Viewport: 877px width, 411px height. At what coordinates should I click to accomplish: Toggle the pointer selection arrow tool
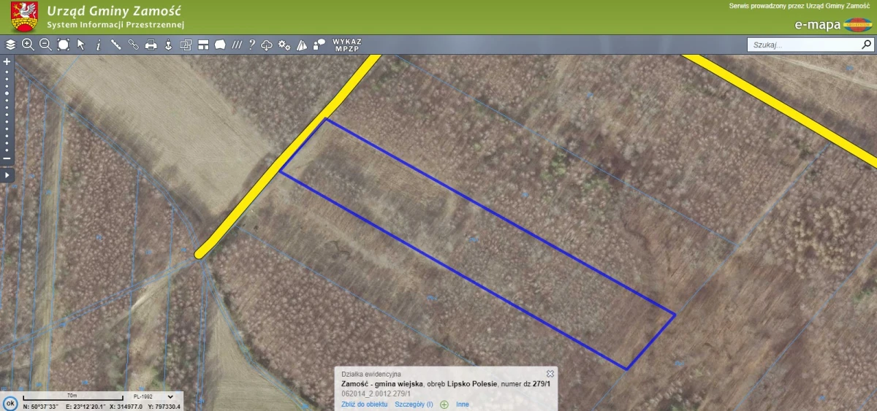click(81, 45)
